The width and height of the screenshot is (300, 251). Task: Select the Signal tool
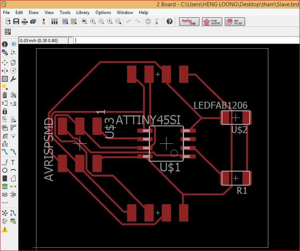click(x=13, y=186)
